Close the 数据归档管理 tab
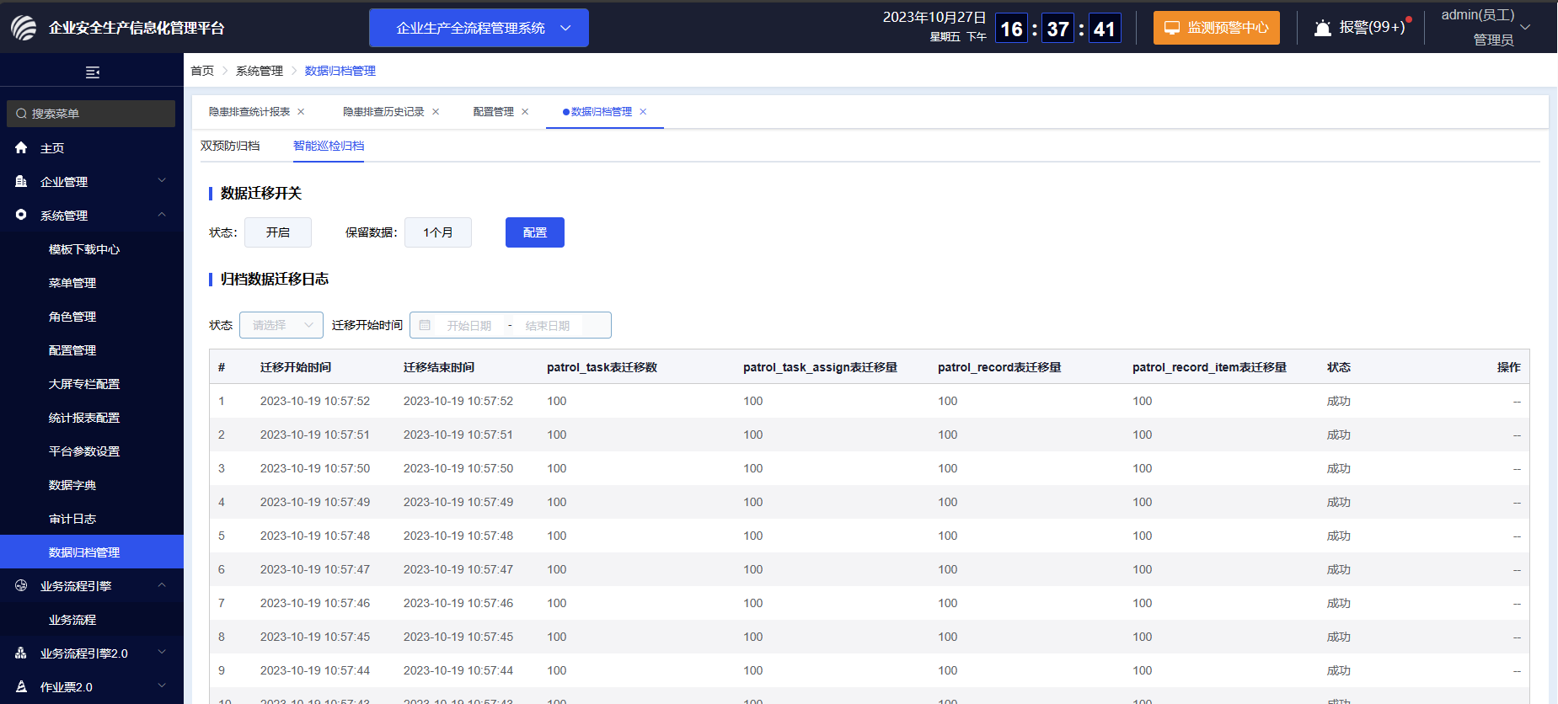The image size is (1558, 704). [643, 111]
